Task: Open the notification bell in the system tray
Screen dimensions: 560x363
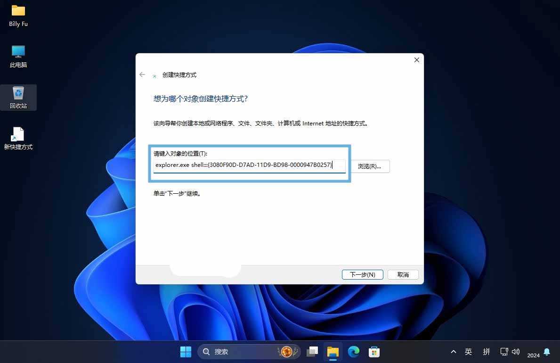Action: click(546, 352)
